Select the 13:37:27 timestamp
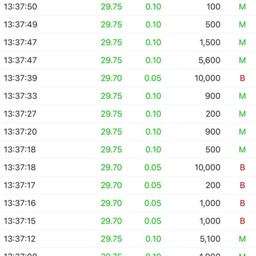Image resolution: width=256 pixels, height=256 pixels. point(20,114)
